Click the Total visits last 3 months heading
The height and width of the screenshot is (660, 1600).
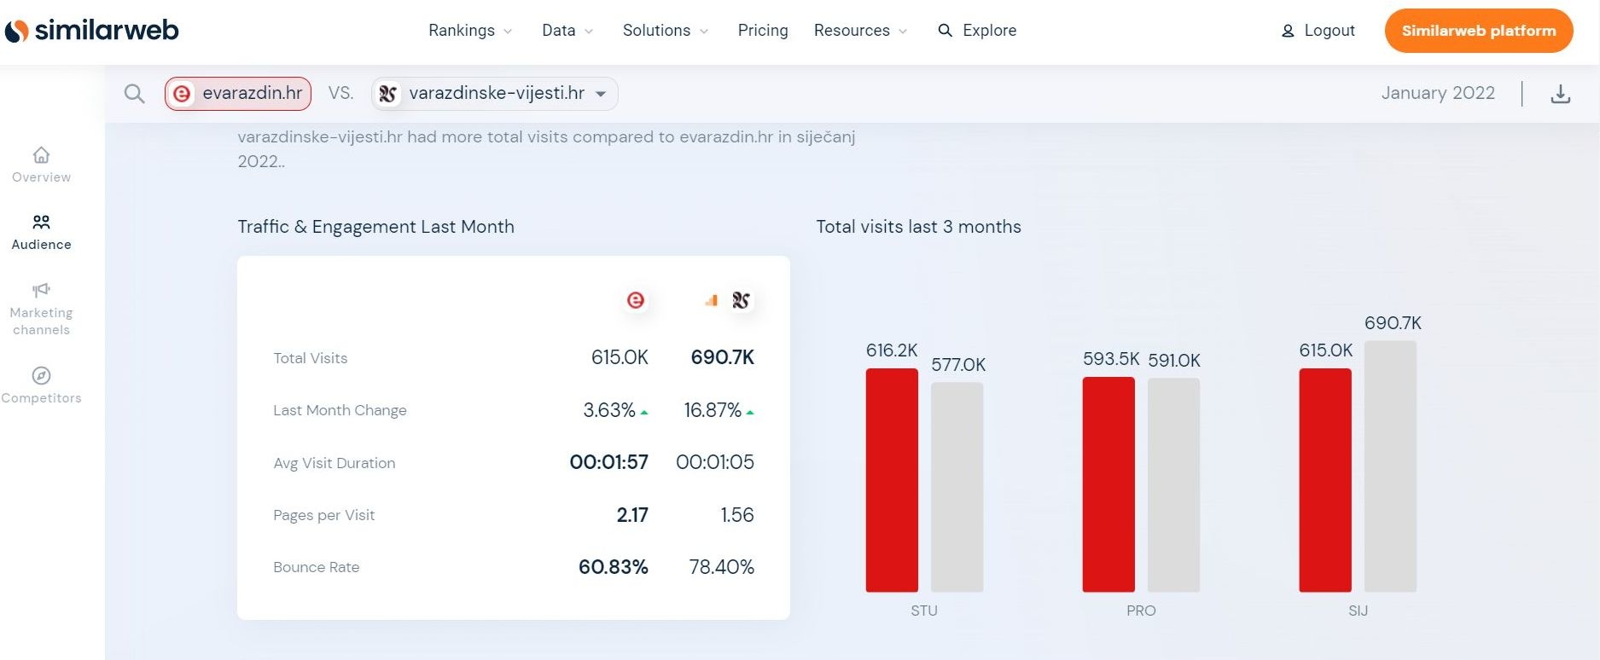click(x=919, y=227)
